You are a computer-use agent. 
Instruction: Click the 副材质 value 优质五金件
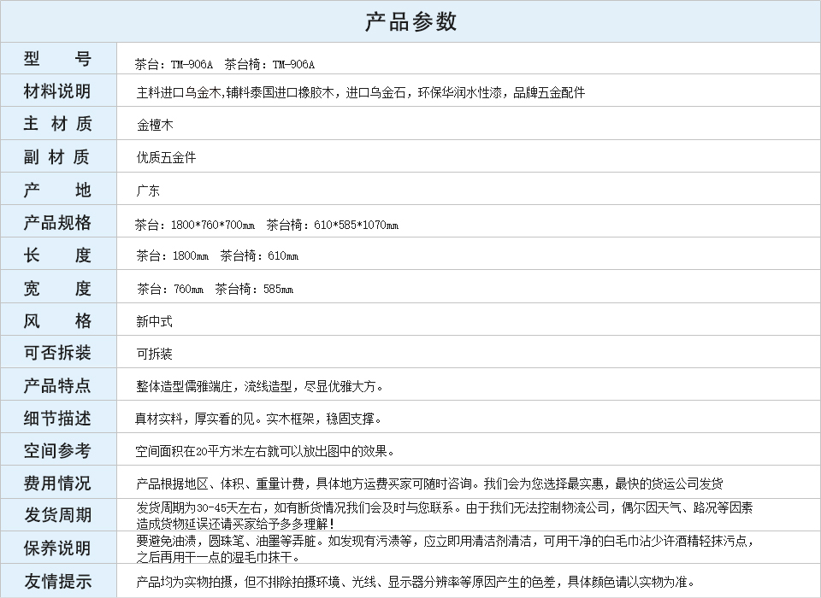coord(166,157)
